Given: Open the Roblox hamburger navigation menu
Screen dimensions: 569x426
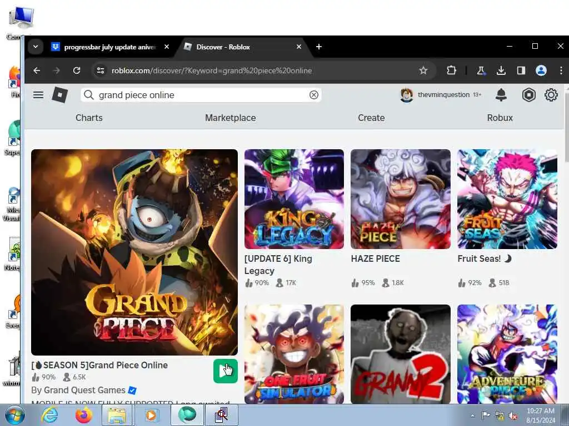Looking at the screenshot, I should [38, 95].
